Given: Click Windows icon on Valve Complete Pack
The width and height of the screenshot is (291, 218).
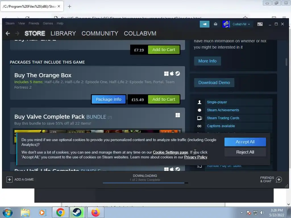Looking at the screenshot, I should [178, 115].
